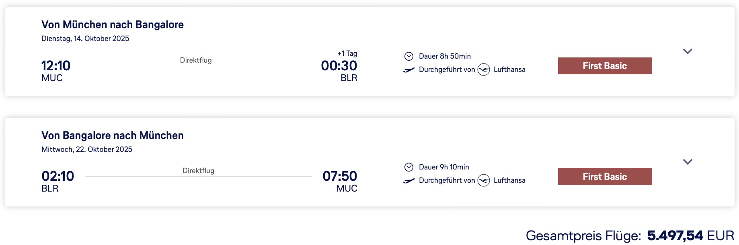
Task: Click the 12:10 MUC departure time
Action: (x=56, y=66)
